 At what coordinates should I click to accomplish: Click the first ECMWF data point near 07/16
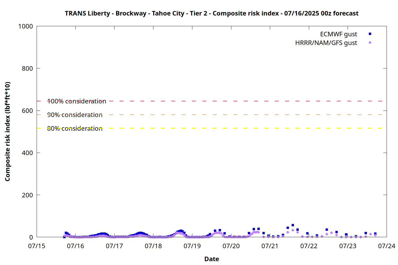[64, 237]
